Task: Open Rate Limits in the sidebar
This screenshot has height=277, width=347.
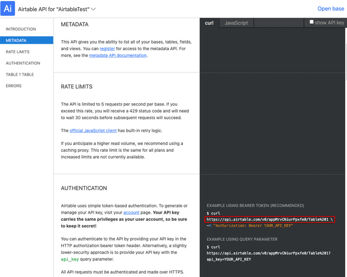Action: tap(18, 52)
